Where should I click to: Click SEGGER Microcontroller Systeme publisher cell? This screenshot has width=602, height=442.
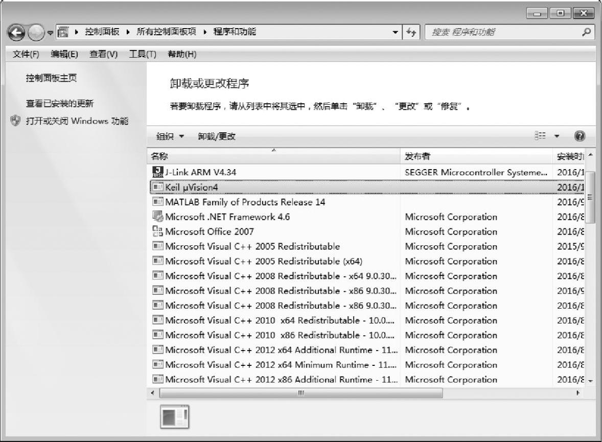(x=476, y=172)
